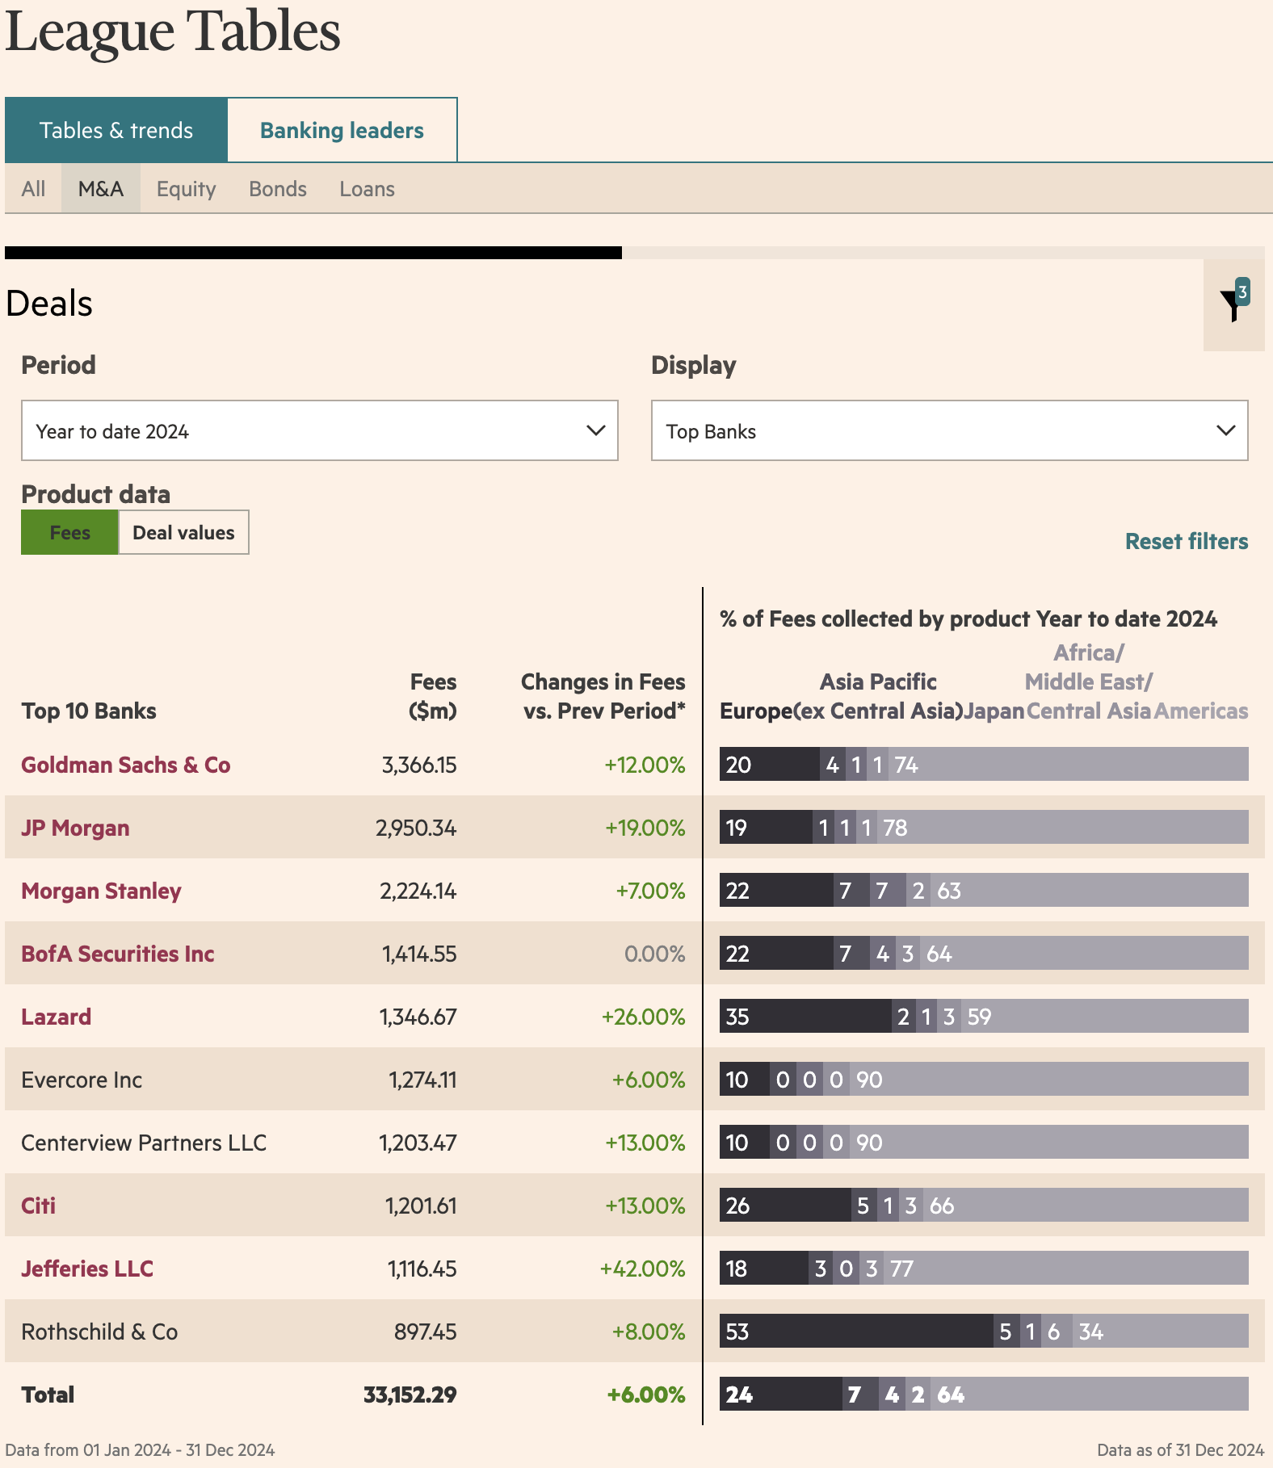The width and height of the screenshot is (1273, 1468).
Task: Switch to the Banking leaders tab
Action: [x=342, y=130]
